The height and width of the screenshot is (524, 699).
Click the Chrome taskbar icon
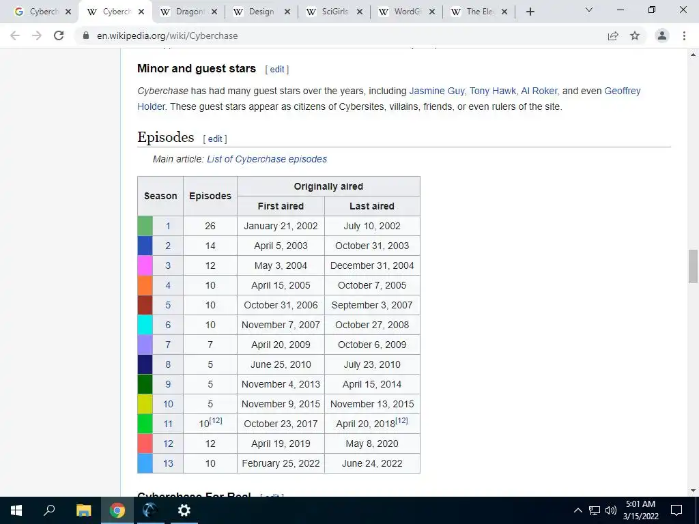pyautogui.click(x=117, y=510)
